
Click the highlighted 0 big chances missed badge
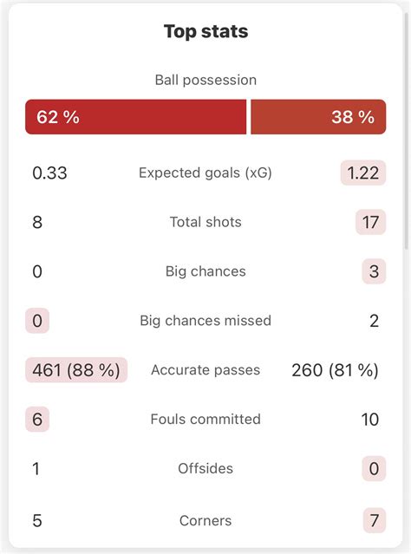click(x=37, y=321)
